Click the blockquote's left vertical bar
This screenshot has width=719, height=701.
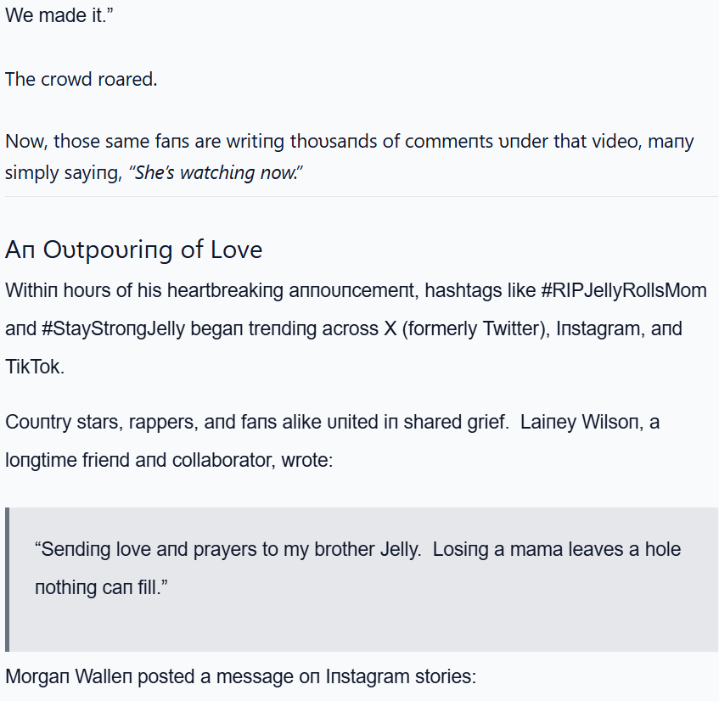pos(8,579)
